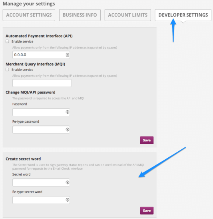213x219 pixels.
Task: Focus the MQI/API Password input
Action: 41,112
